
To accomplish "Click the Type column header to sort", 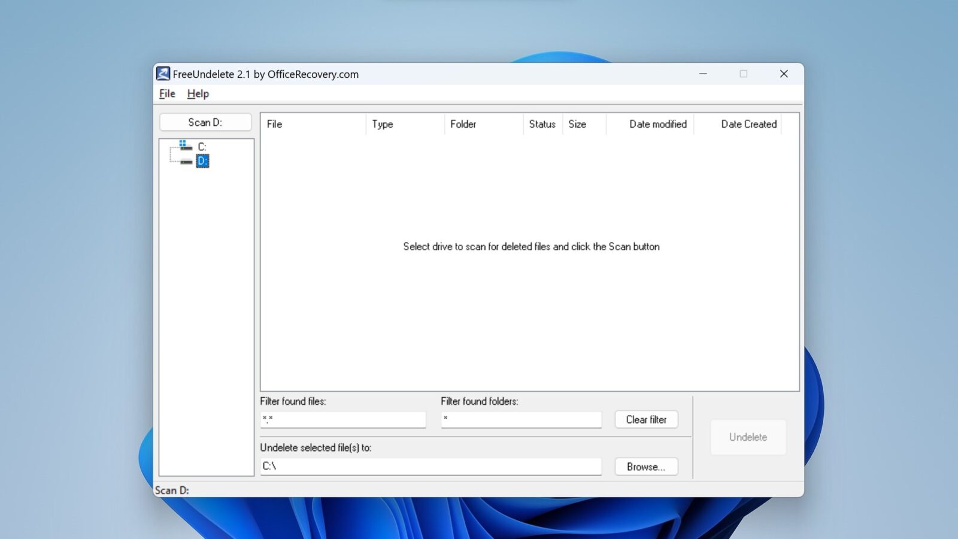I will pos(383,124).
